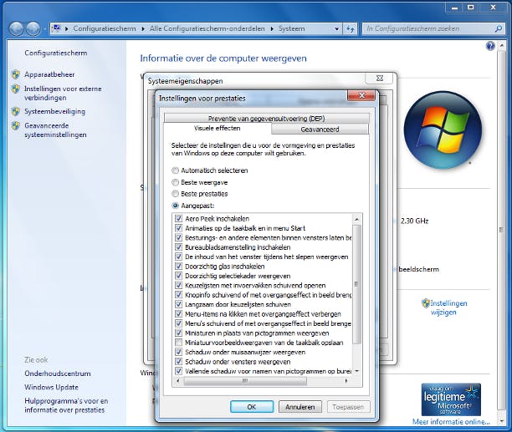
Task: Select Automatisch selecteren radio button
Action: 176,170
